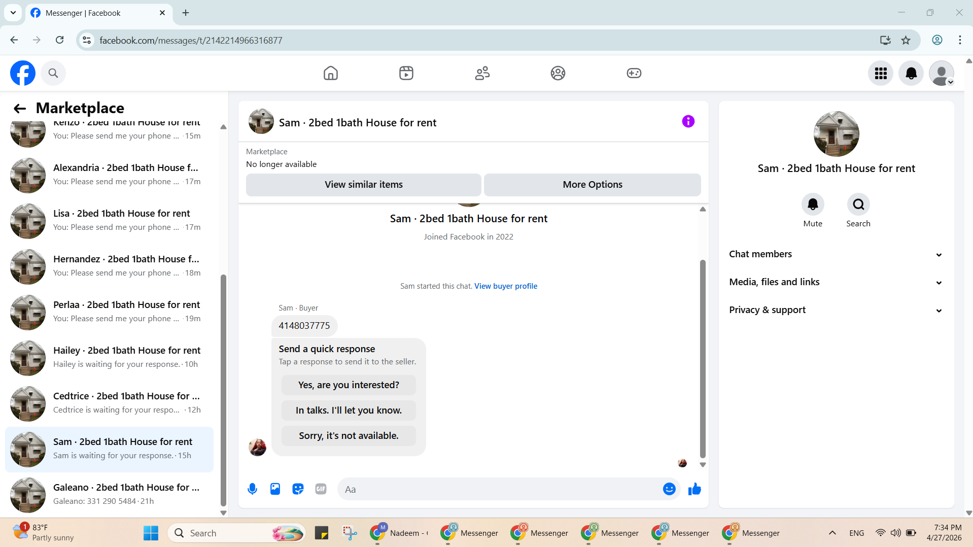Image resolution: width=973 pixels, height=547 pixels.
Task: Open the weather widget showing 83°F
Action: (44, 533)
